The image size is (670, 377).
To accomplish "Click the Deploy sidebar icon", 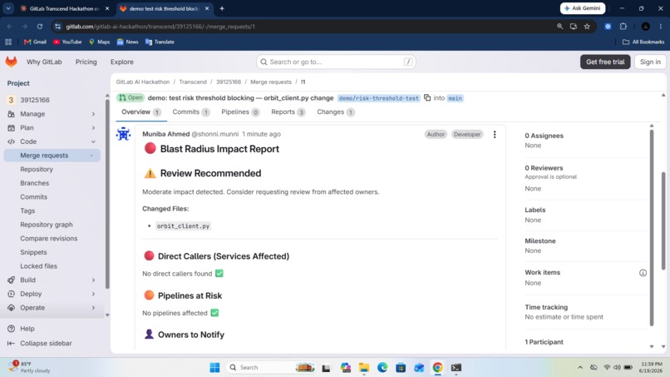I will pos(11,294).
